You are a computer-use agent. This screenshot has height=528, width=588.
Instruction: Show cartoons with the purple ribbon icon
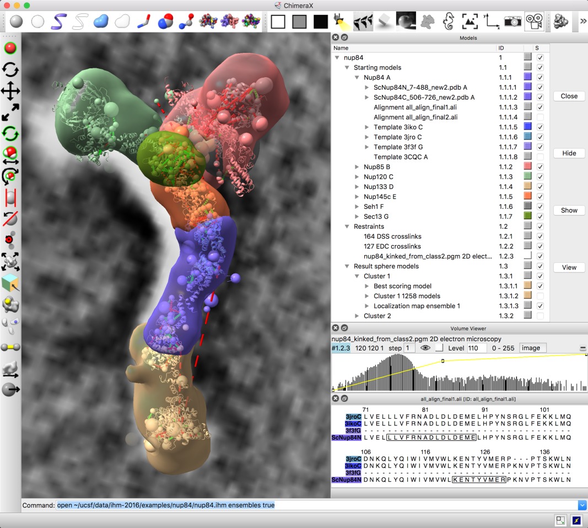[59, 21]
